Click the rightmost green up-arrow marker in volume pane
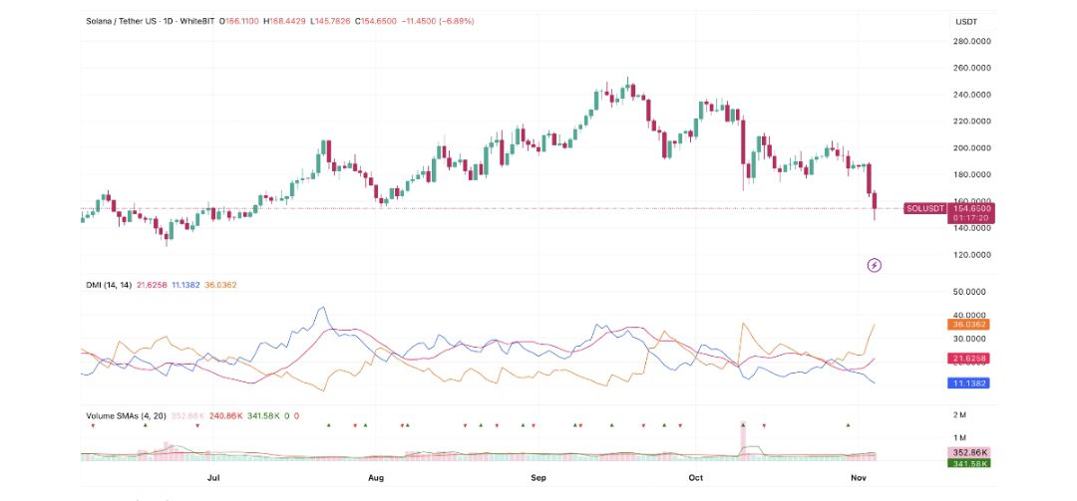 (x=848, y=425)
